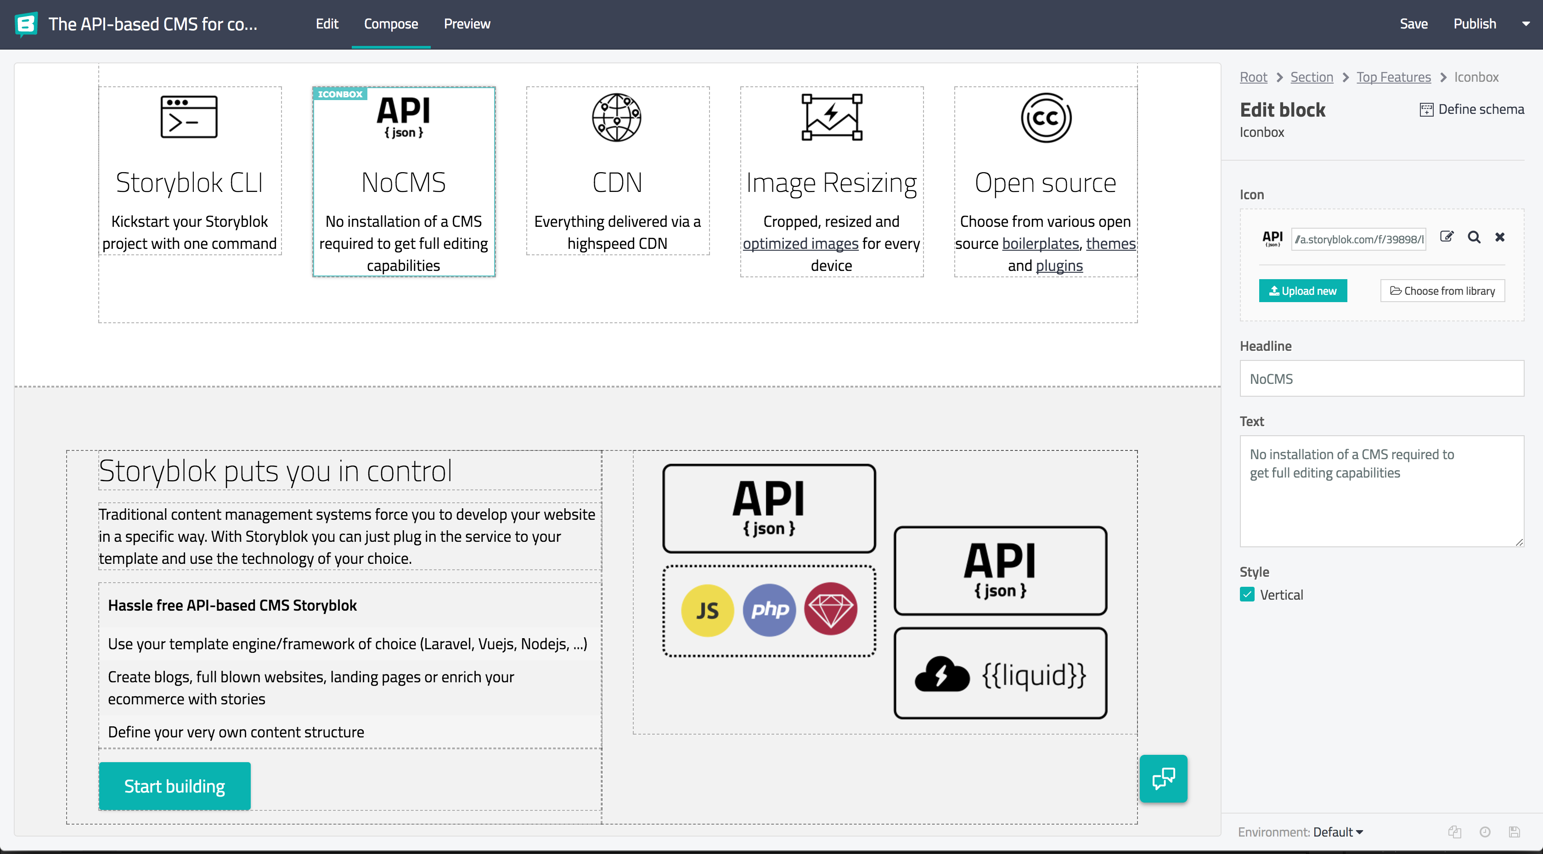Click Iconbox in the breadcrumb

[1476, 77]
